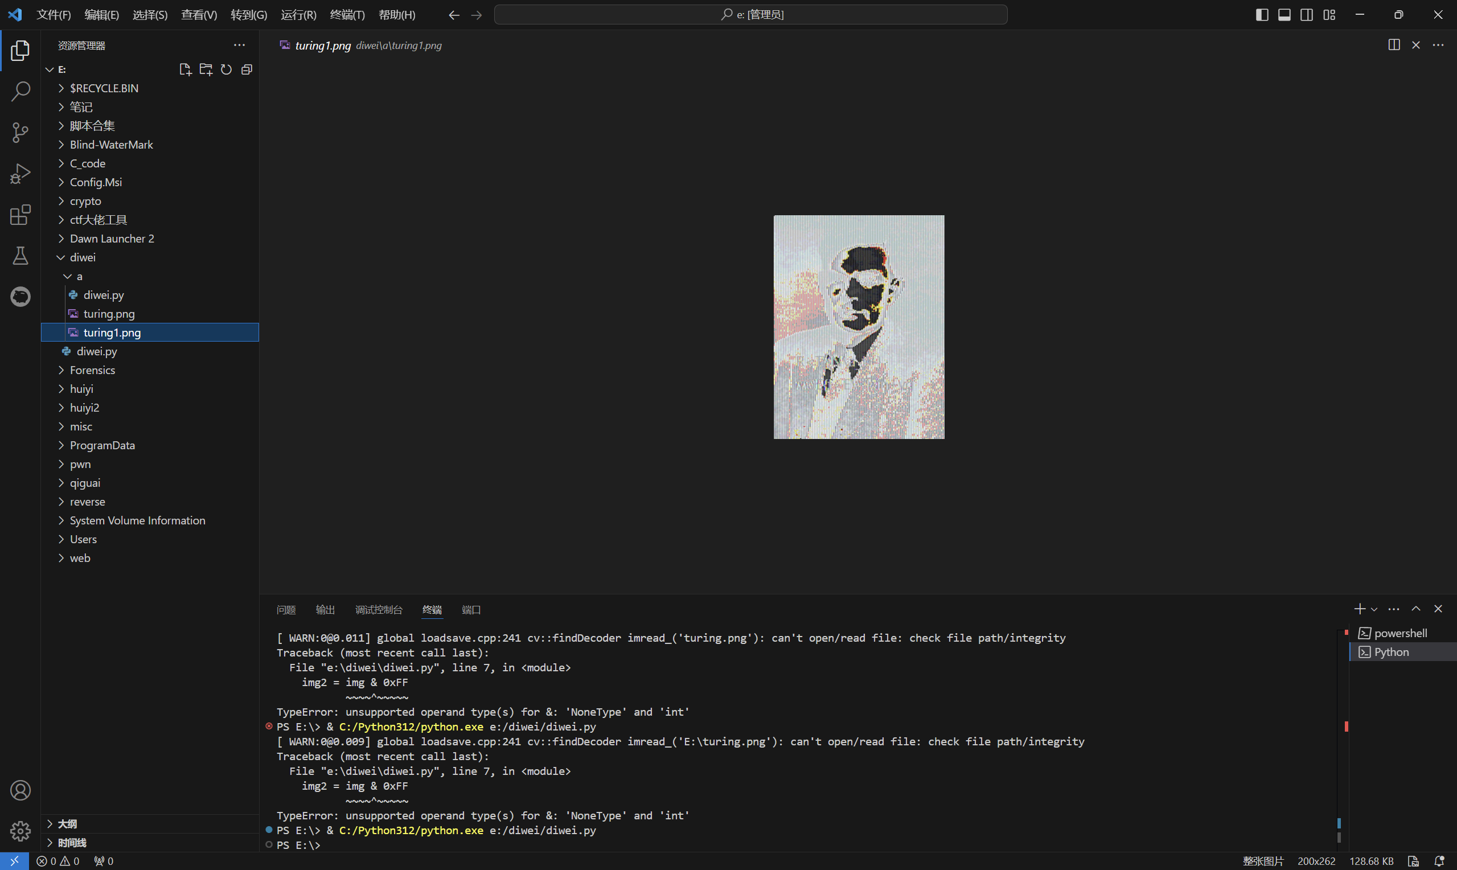This screenshot has width=1457, height=870.
Task: Click the ports forwarded status item
Action: [x=104, y=861]
